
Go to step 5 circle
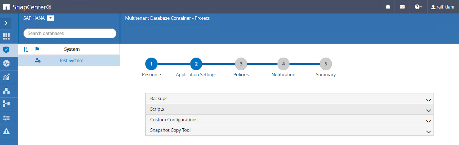(326, 64)
